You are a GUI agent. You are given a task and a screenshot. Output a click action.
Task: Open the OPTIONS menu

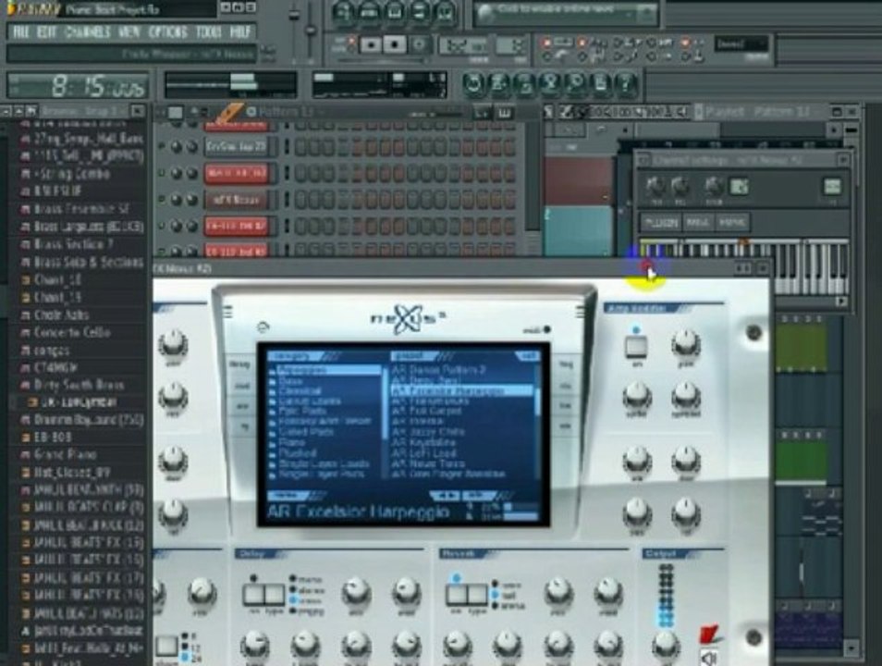(x=167, y=32)
